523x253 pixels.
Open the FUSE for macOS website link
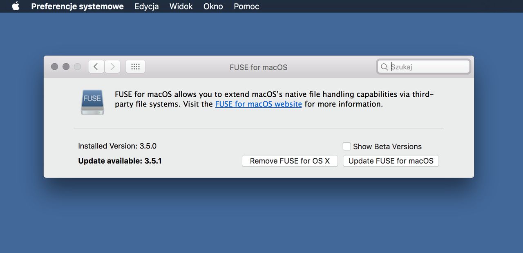tap(258, 104)
